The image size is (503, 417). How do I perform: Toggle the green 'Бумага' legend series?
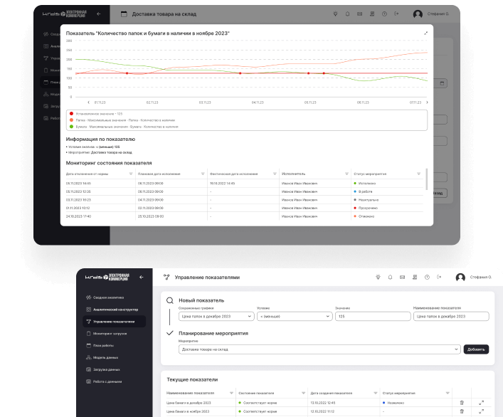coord(71,126)
